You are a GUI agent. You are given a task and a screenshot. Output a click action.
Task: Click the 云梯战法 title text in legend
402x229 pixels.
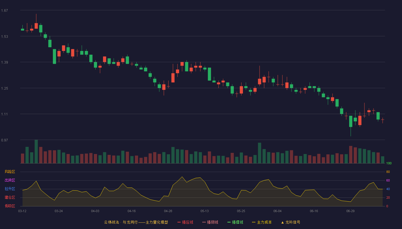coord(111,222)
